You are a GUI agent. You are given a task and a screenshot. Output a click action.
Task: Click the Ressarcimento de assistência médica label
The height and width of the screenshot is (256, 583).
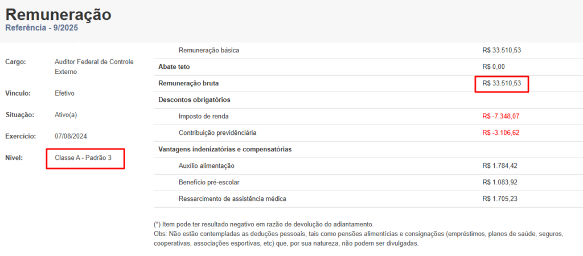(232, 199)
